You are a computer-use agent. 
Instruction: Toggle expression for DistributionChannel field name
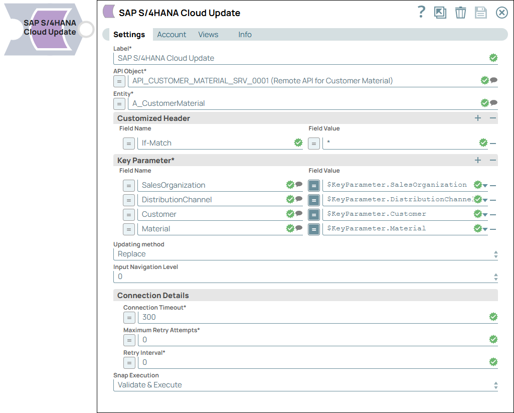(129, 200)
